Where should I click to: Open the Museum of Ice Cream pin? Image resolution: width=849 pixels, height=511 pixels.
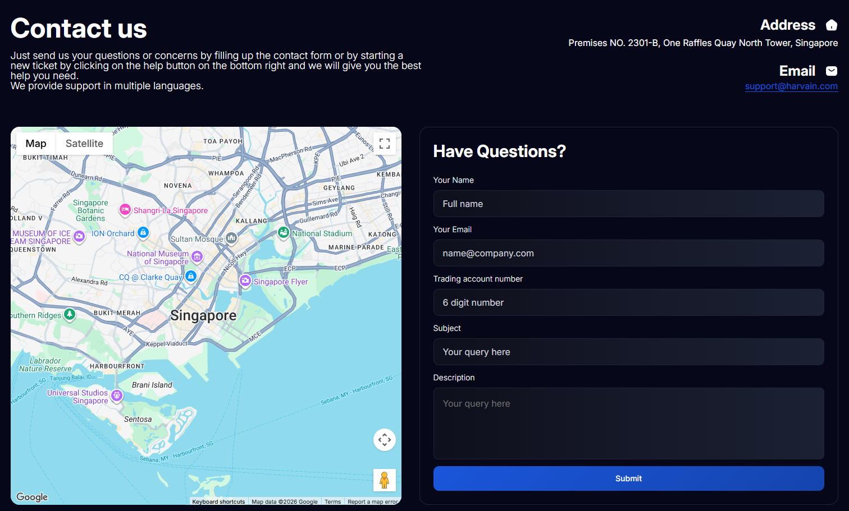point(79,236)
